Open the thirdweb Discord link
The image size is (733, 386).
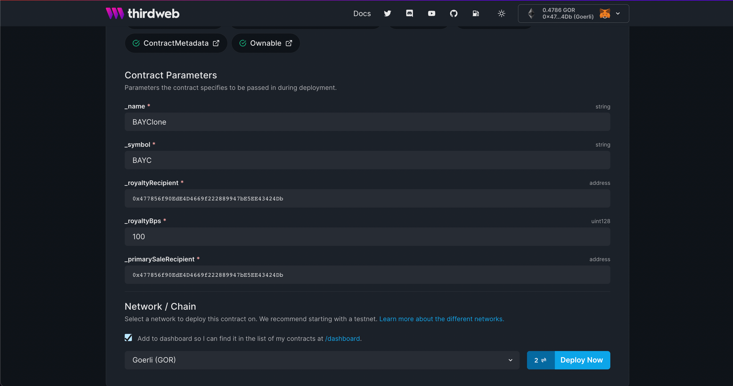pos(409,13)
